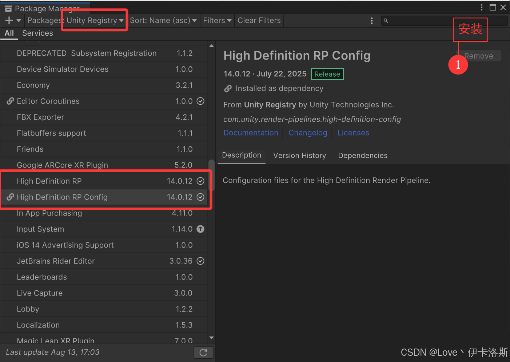Select the Economy package

[x=104, y=85]
